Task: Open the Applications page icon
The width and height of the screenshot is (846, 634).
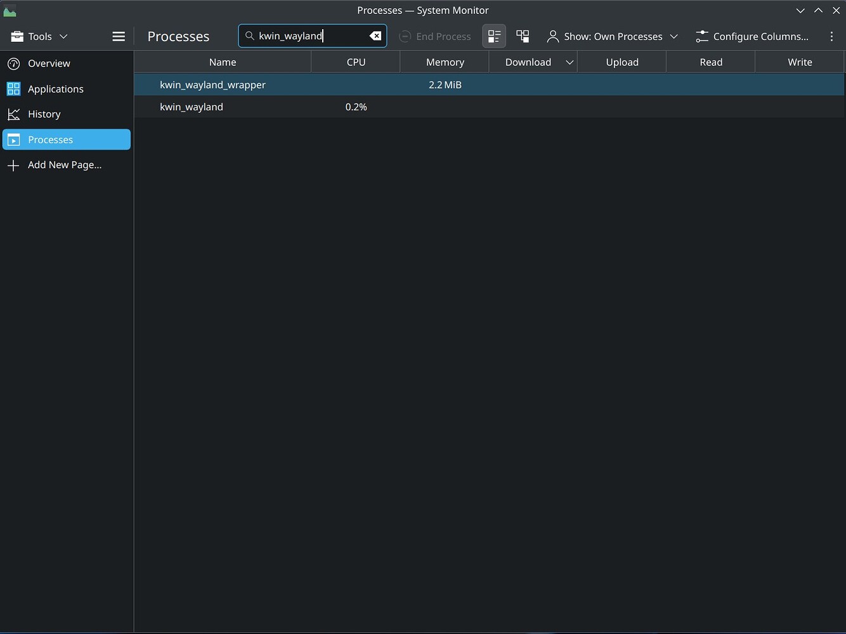Action: (13, 89)
